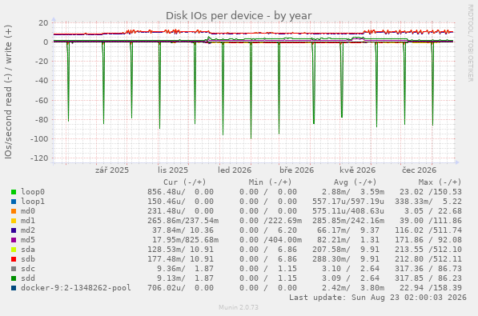Click the md2 Max value 116.02 /511.74

(428, 230)
